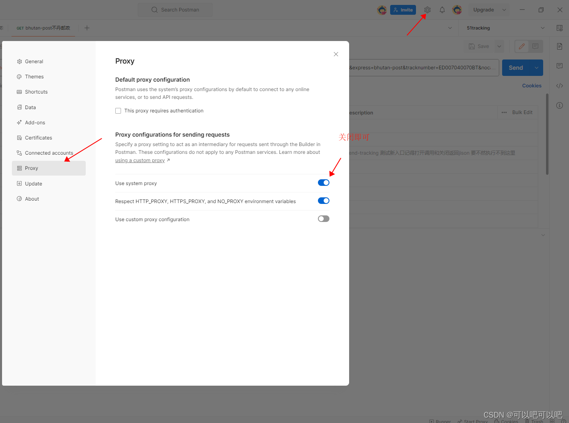Image resolution: width=569 pixels, height=423 pixels.
Task: Close the Settings dialog
Action: [x=336, y=54]
